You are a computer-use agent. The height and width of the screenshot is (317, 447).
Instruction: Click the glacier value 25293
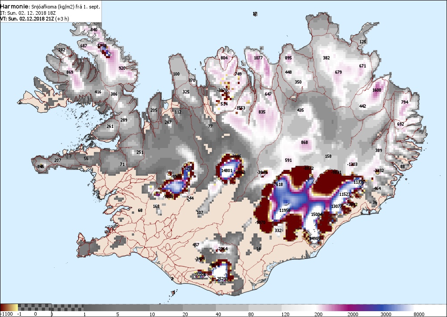pos(222,279)
